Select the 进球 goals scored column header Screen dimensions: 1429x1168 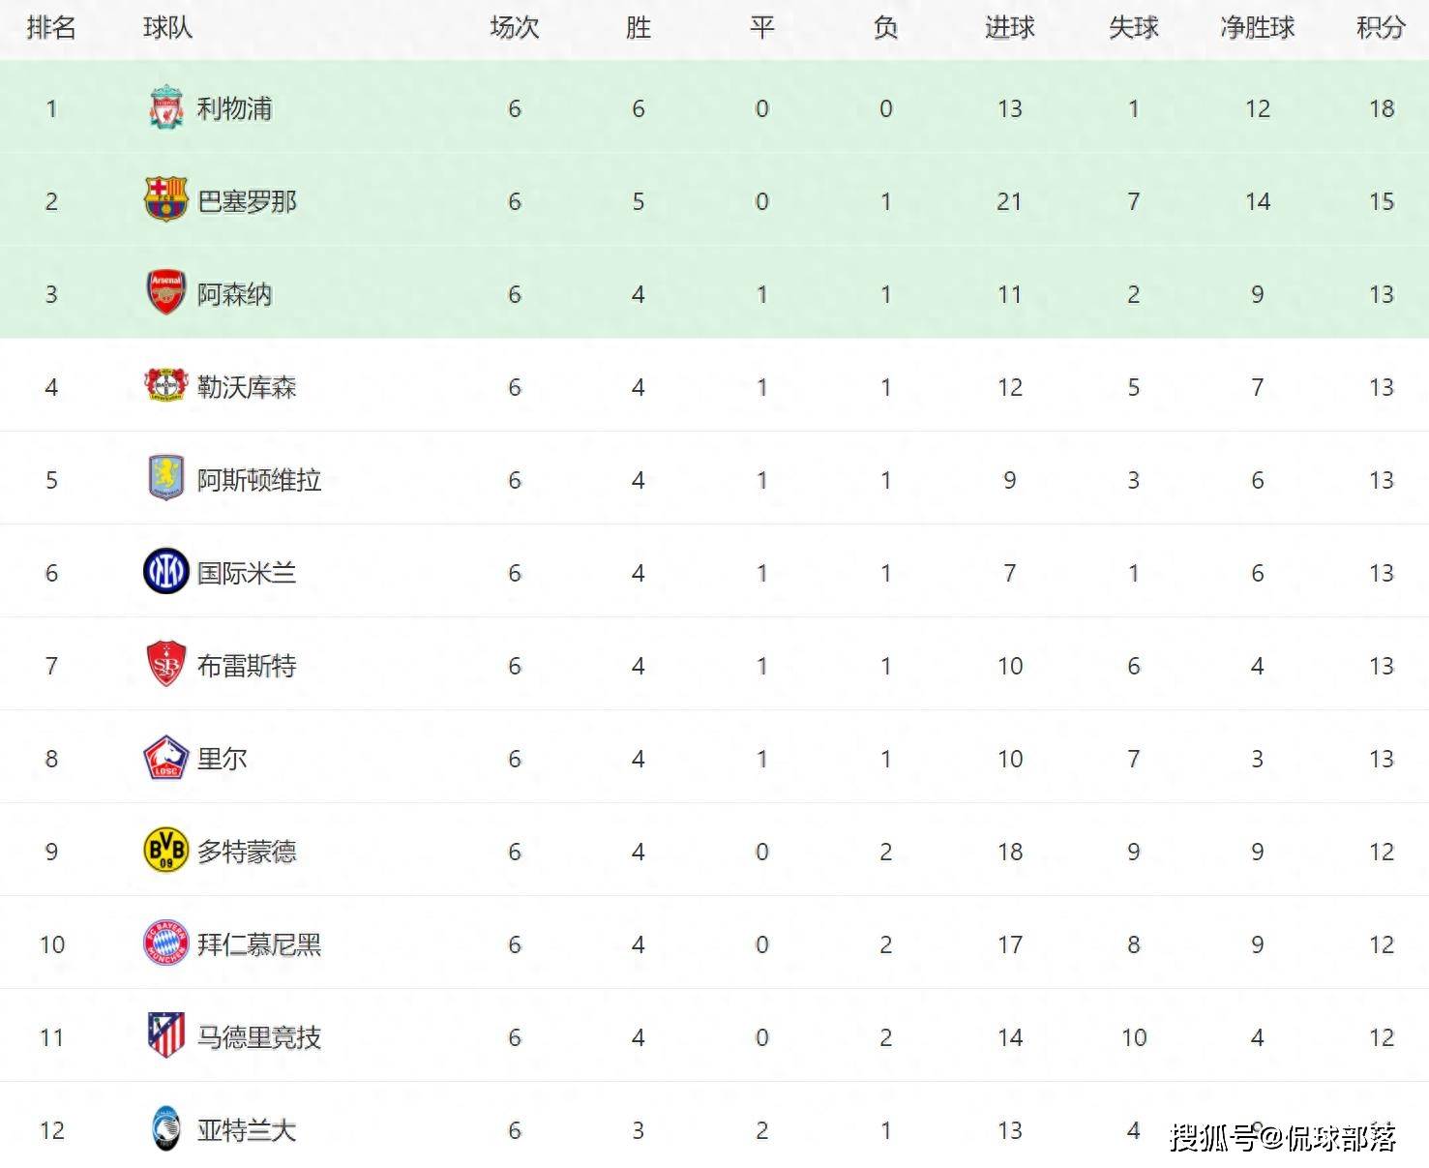click(1009, 28)
